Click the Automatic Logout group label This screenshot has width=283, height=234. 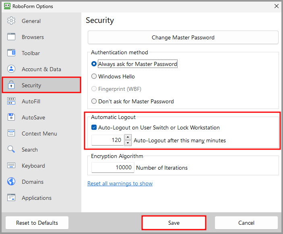pos(113,117)
